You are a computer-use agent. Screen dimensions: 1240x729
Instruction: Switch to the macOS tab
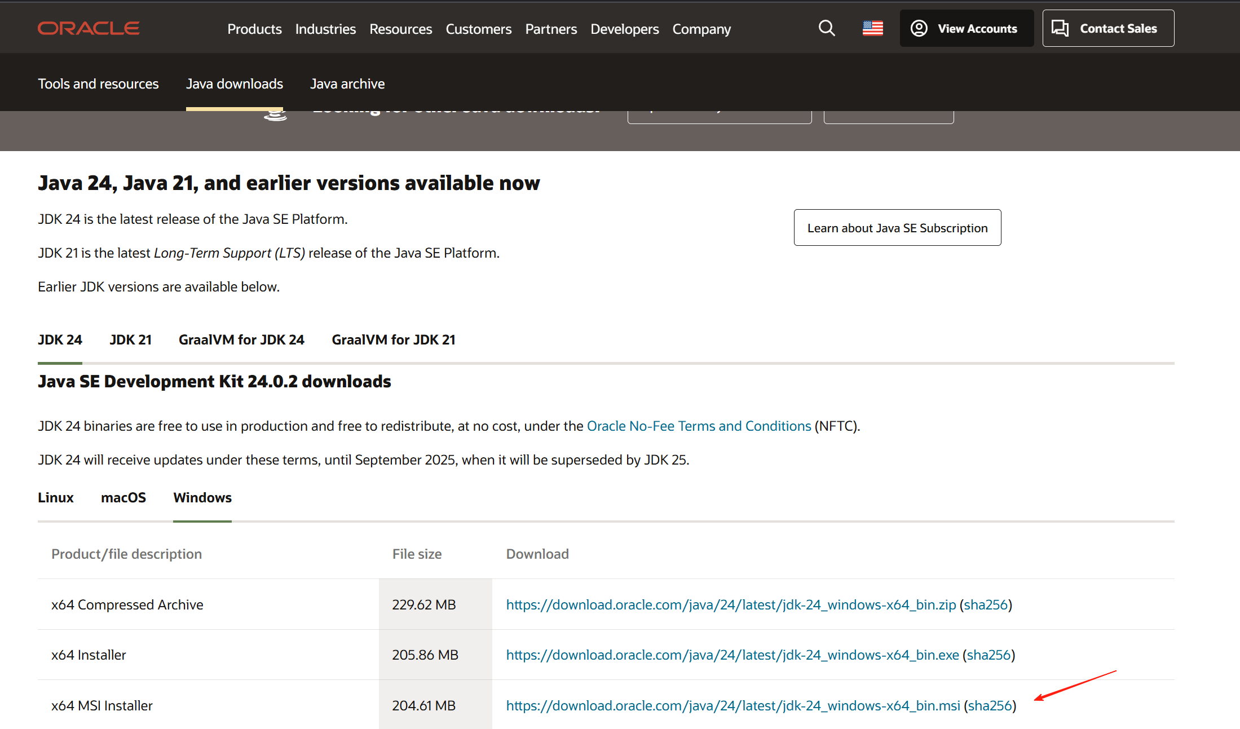(123, 497)
